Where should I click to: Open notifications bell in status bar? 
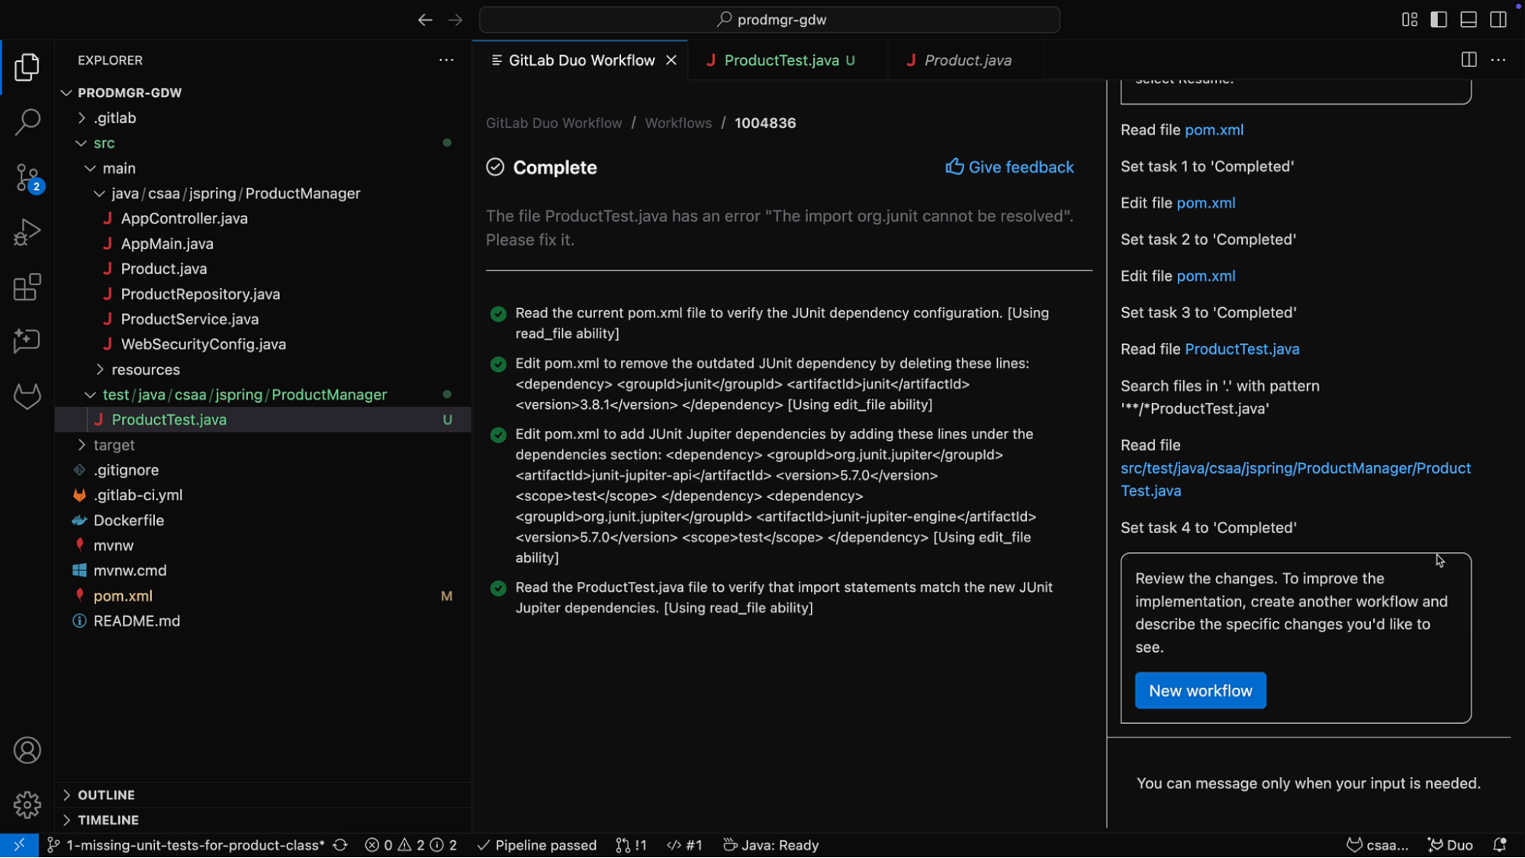[1500, 845]
